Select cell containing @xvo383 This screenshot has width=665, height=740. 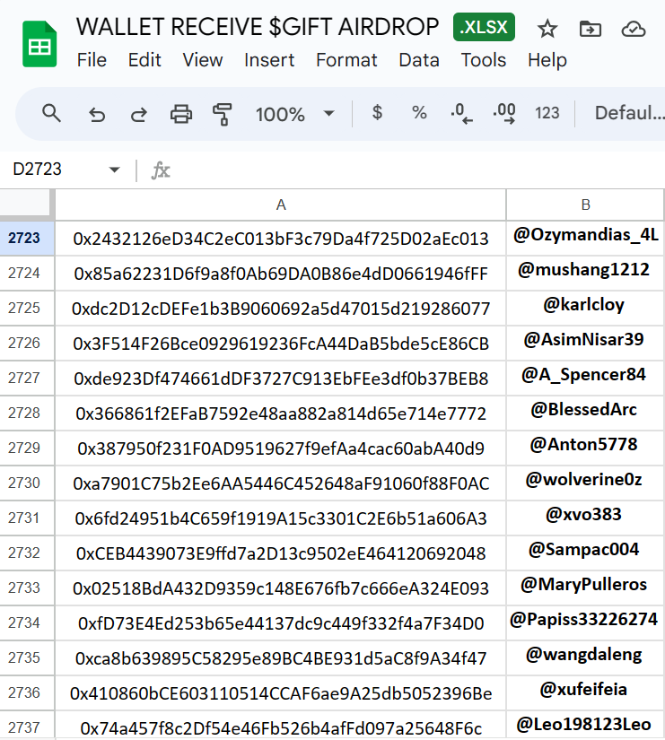tap(585, 518)
